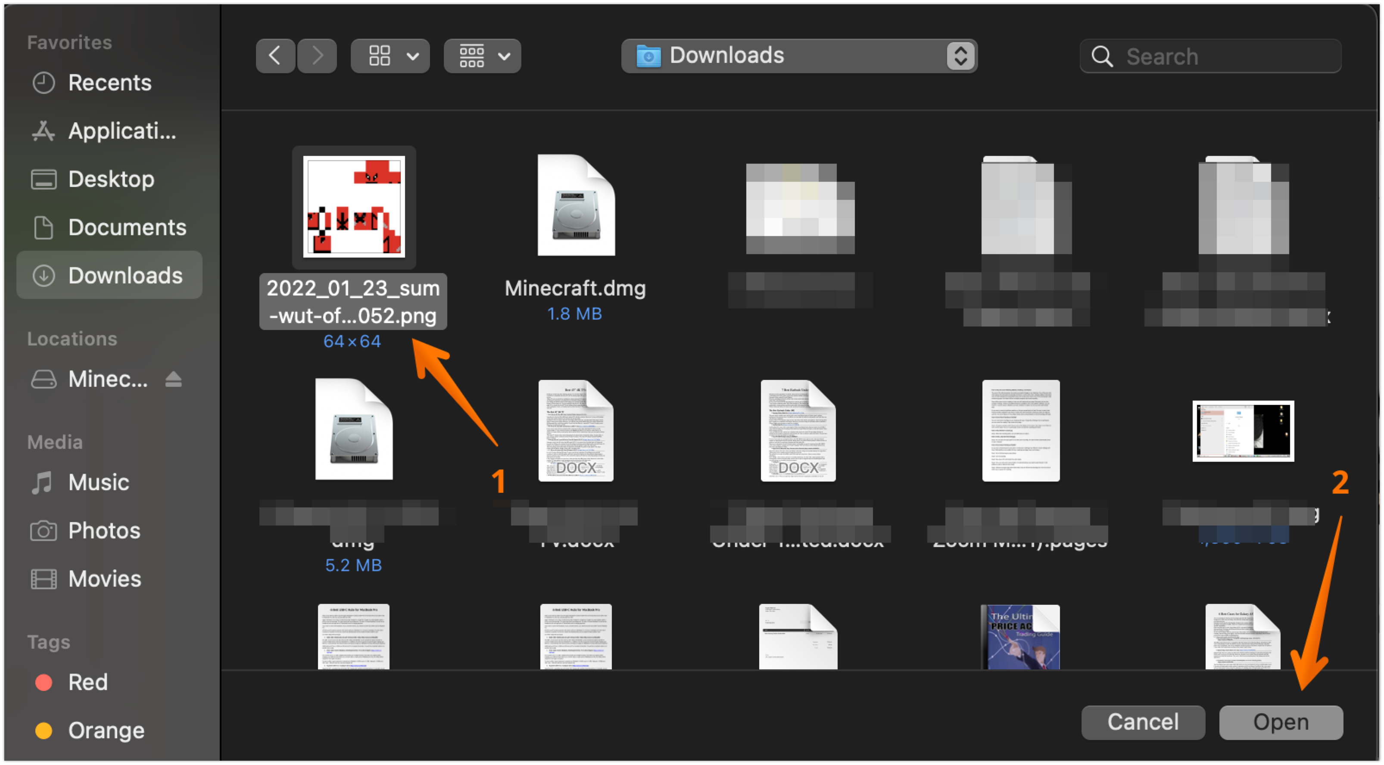Open the group-by options dropdown
The height and width of the screenshot is (765, 1384).
(482, 56)
